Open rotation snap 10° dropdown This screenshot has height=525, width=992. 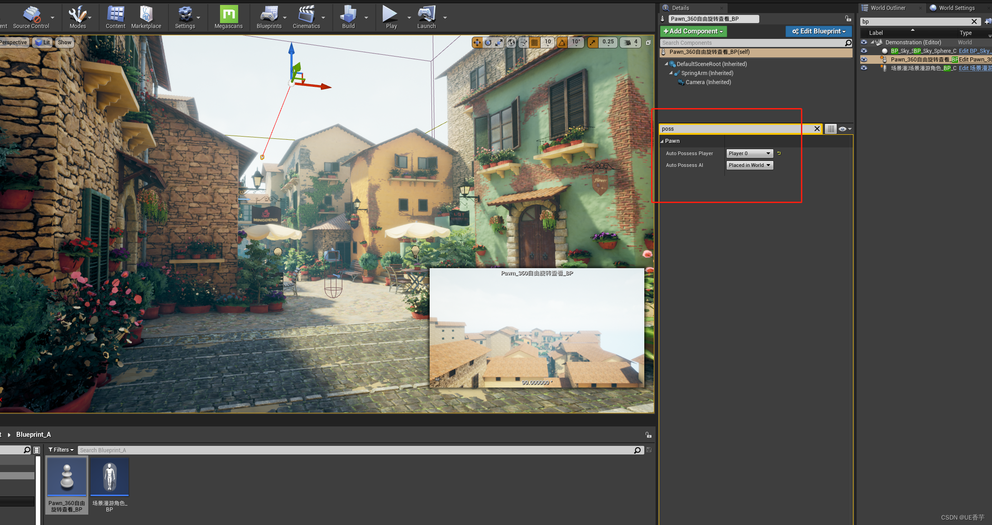coord(575,43)
